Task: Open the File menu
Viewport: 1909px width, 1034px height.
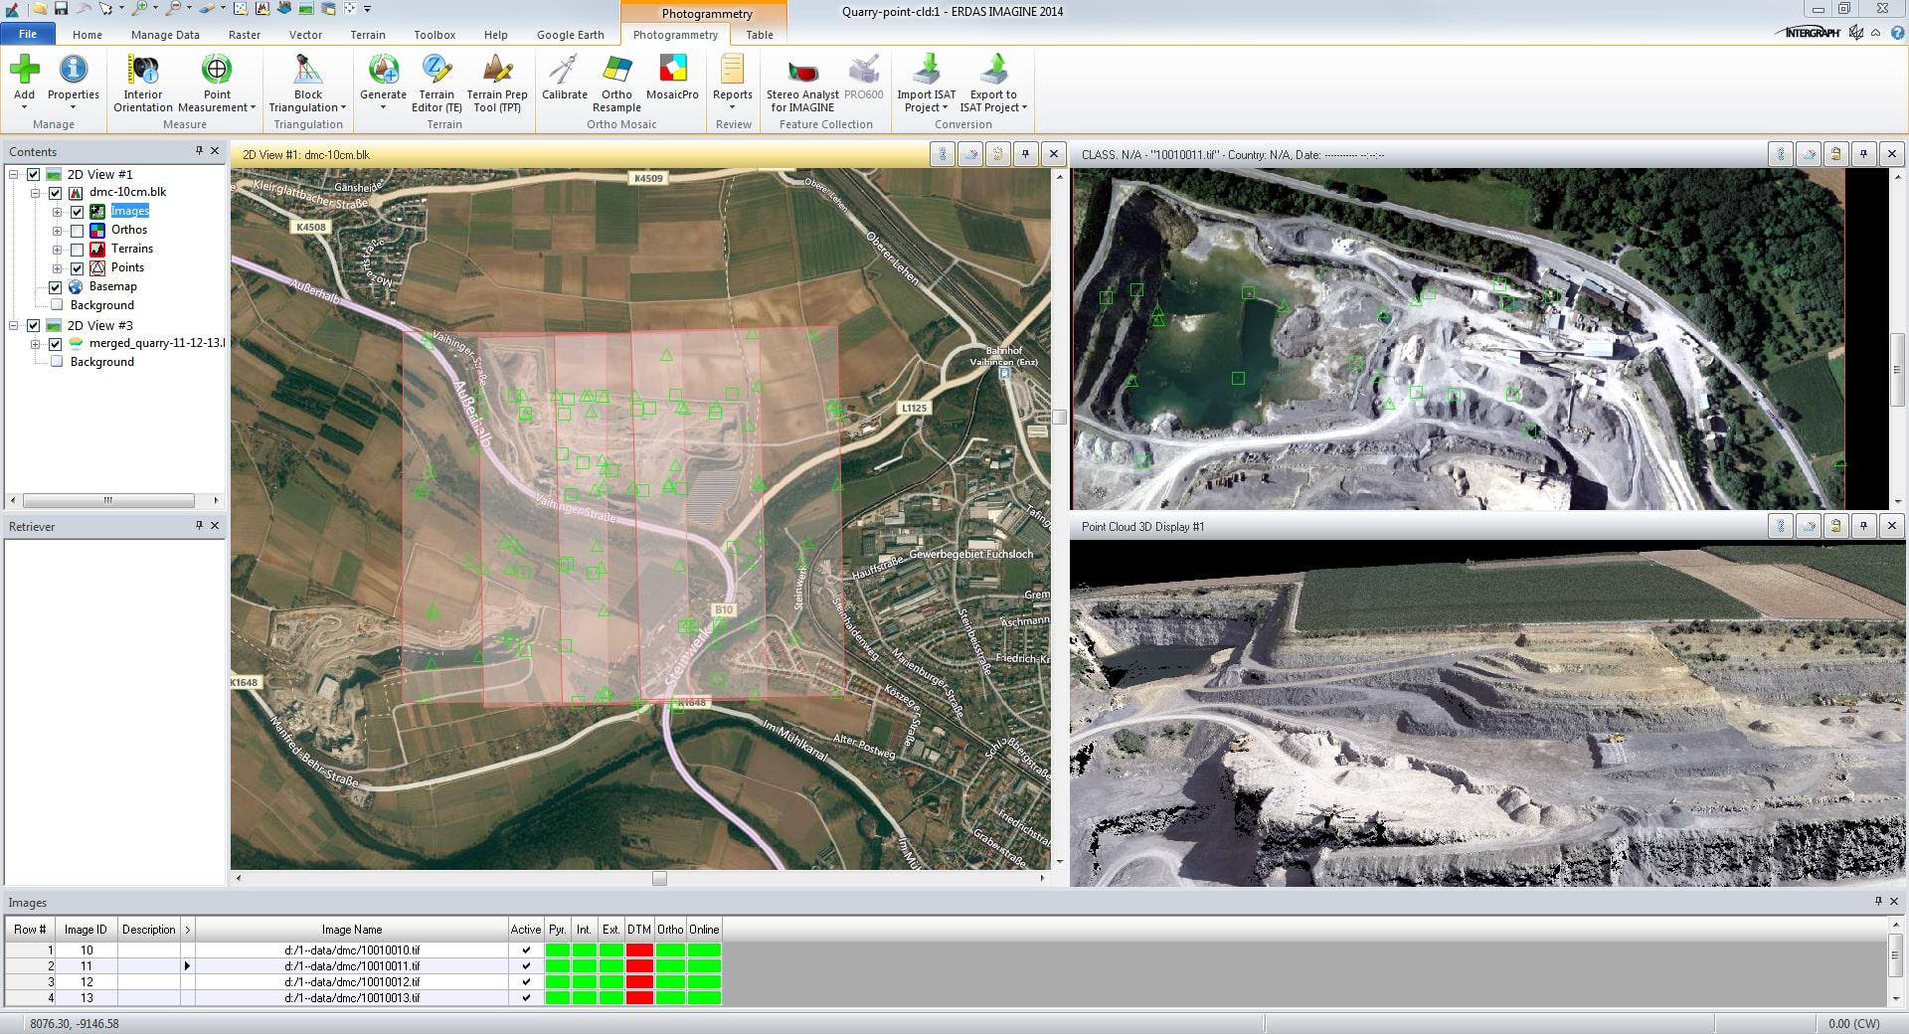Action: pyautogui.click(x=28, y=33)
